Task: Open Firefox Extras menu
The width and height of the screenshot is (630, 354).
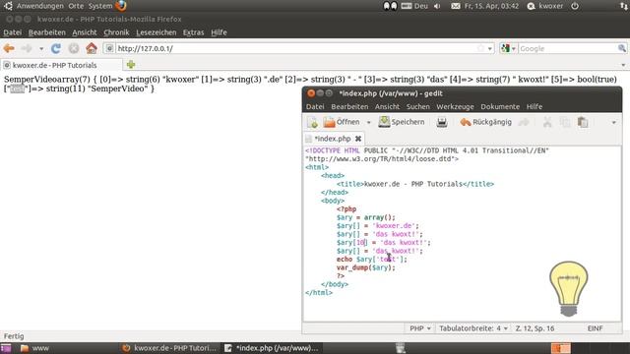Action: [193, 32]
